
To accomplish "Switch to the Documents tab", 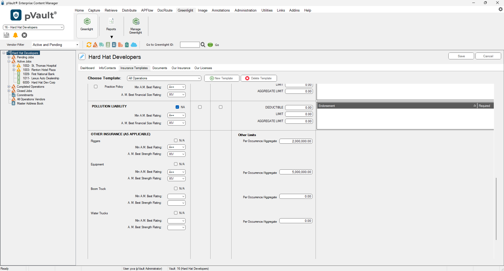I will click(x=160, y=68).
